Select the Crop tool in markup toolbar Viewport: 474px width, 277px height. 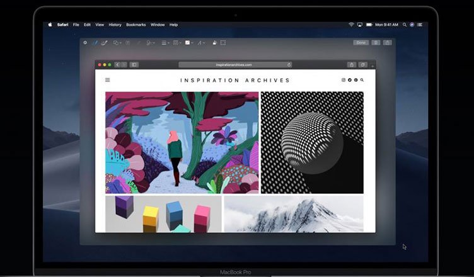pos(223,43)
